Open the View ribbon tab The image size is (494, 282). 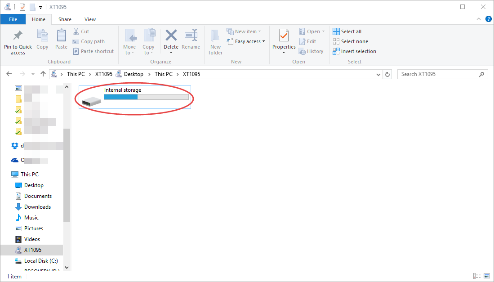(90, 19)
